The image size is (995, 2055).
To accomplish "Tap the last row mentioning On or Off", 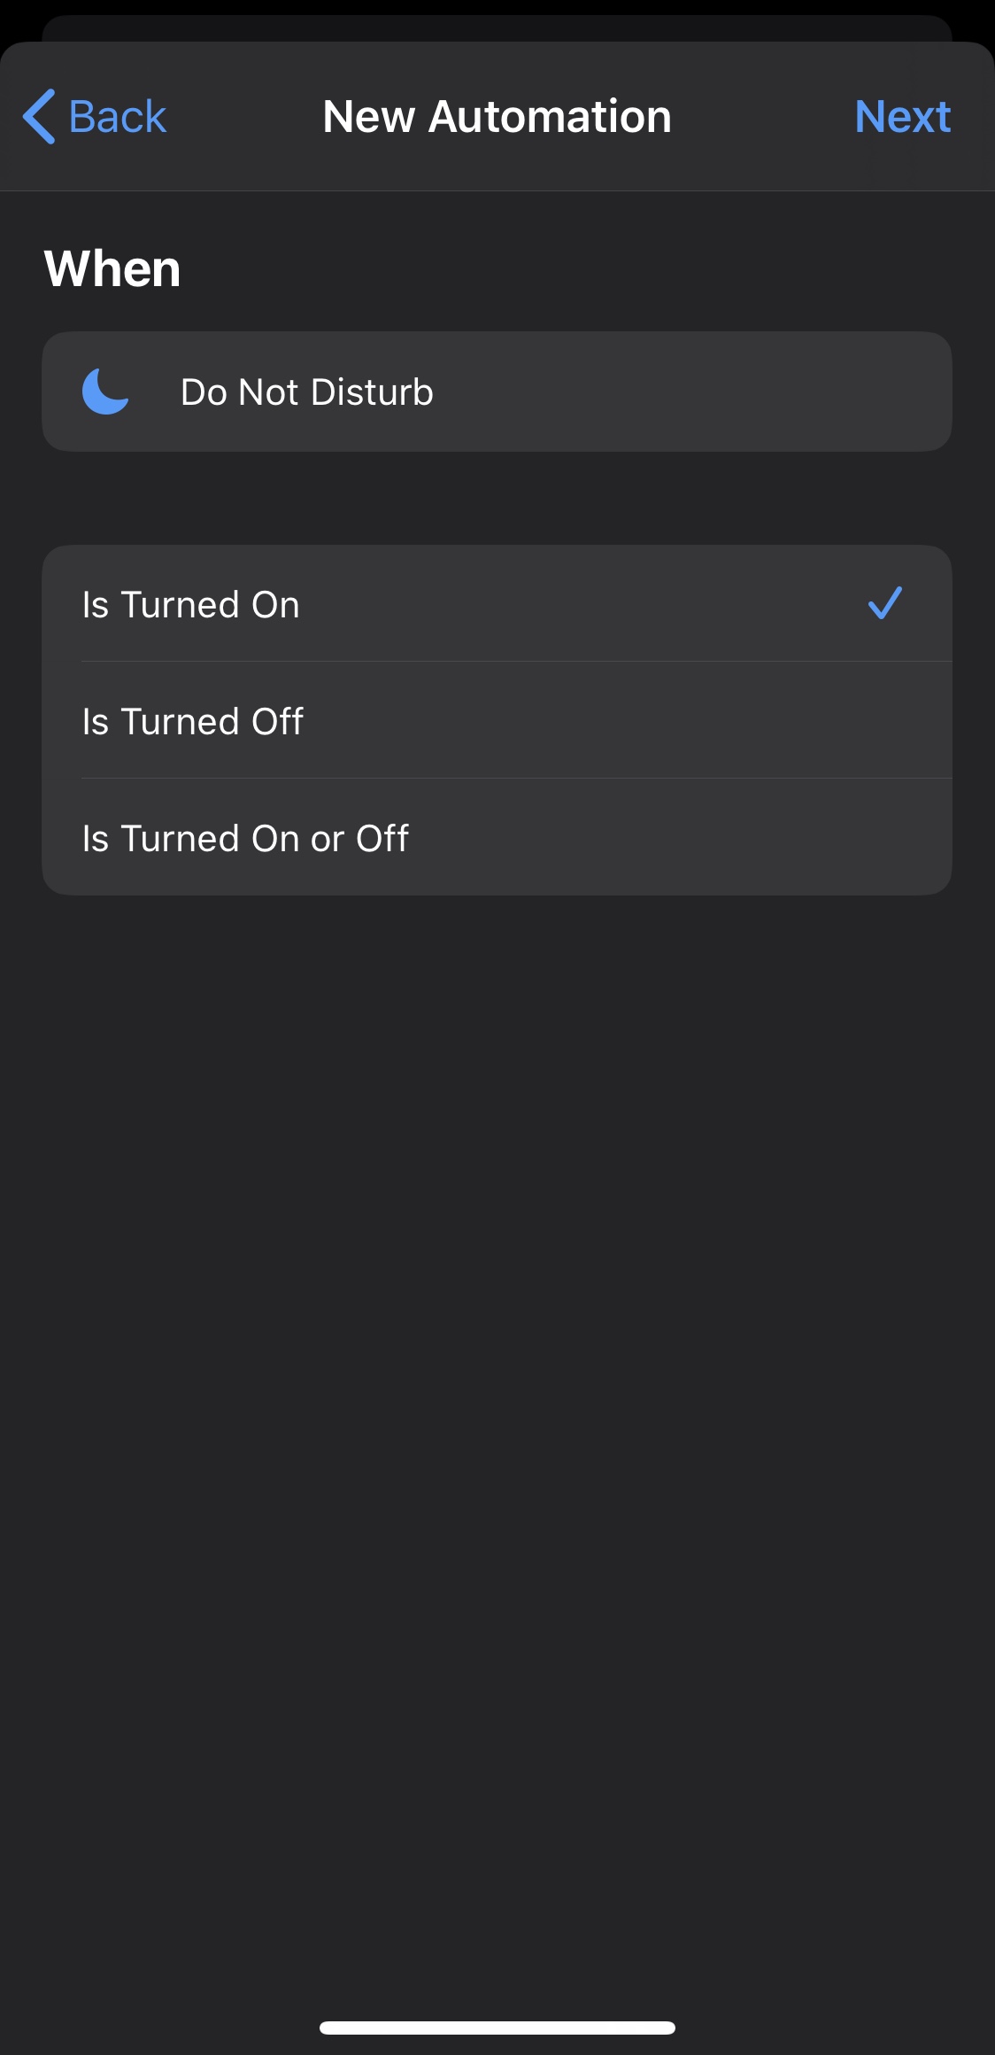I will click(246, 838).
